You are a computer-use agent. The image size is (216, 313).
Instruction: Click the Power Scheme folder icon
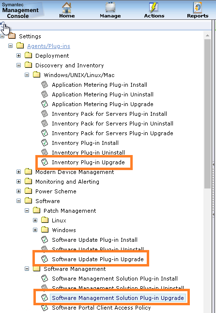(28, 191)
